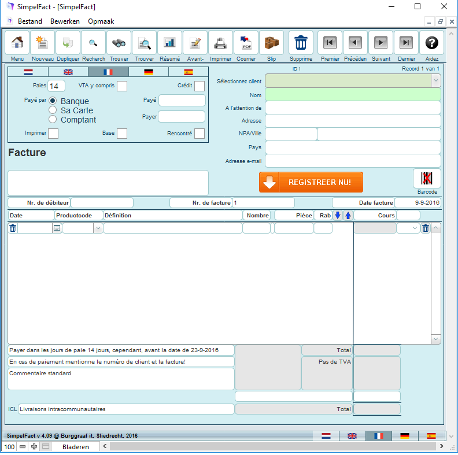The image size is (458, 455).
Task: Open the date picker calendar in row
Action: [x=57, y=228]
